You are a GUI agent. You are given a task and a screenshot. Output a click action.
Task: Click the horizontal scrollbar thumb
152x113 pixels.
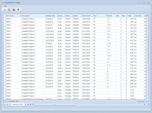(55, 104)
